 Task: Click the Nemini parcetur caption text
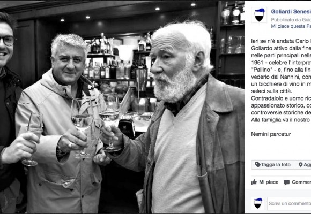(x=271, y=134)
